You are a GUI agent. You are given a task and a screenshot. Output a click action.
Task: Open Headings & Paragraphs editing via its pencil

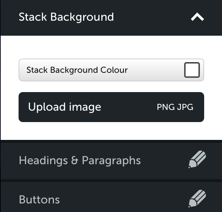(197, 160)
